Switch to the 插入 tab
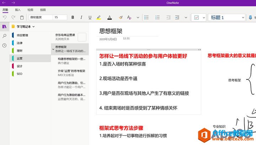 18,10
